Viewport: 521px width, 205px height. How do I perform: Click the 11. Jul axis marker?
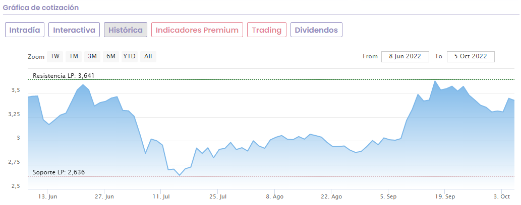click(160, 196)
